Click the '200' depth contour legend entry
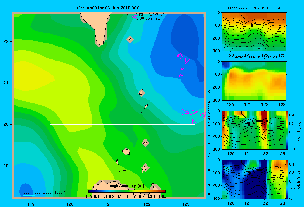Image resolution: width=304 pixels, height=207 pixels. pyautogui.click(x=26, y=192)
